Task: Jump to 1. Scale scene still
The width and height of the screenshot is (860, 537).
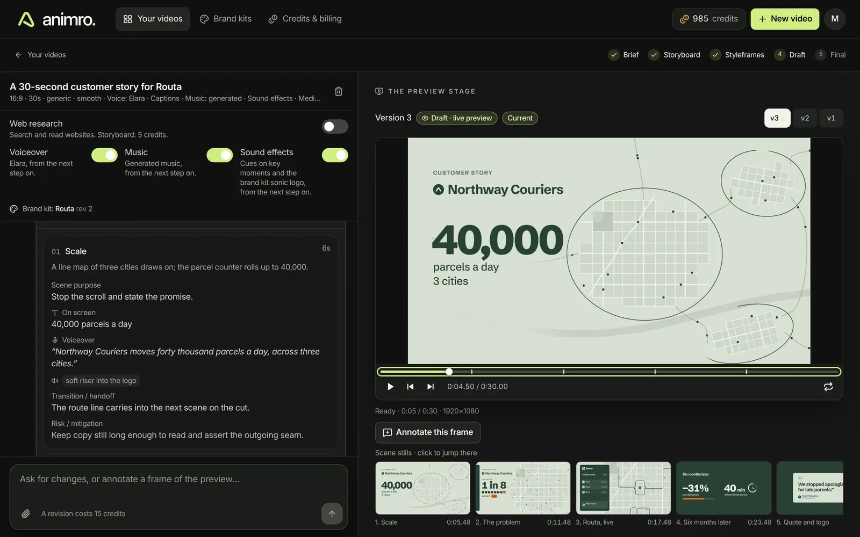Action: [x=422, y=488]
